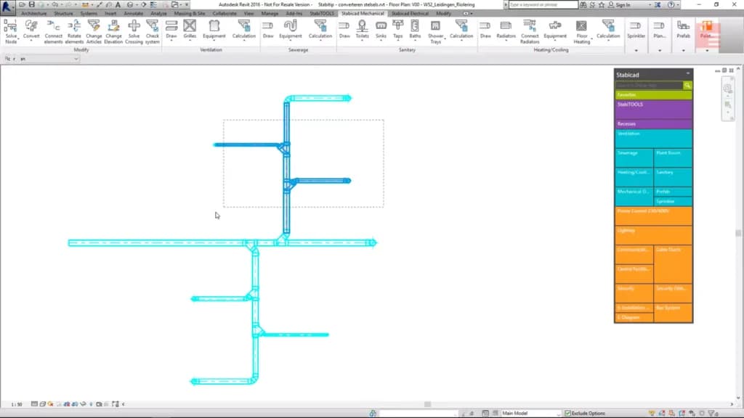Choose the Solve Crossing tool
The width and height of the screenshot is (744, 418).
(x=134, y=32)
